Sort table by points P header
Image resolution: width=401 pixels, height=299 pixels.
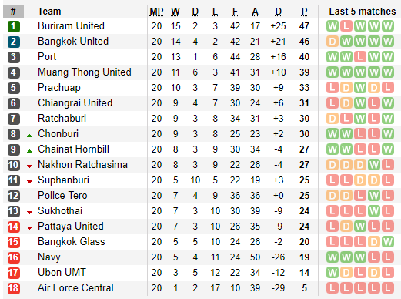click(x=304, y=12)
